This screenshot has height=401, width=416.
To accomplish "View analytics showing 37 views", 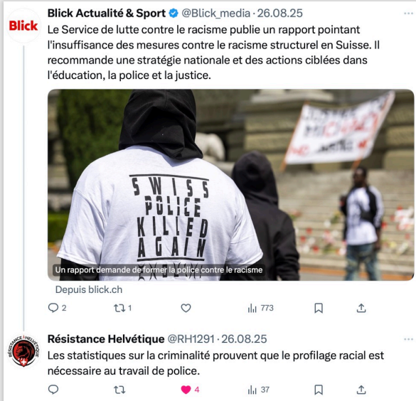I will pos(258,390).
